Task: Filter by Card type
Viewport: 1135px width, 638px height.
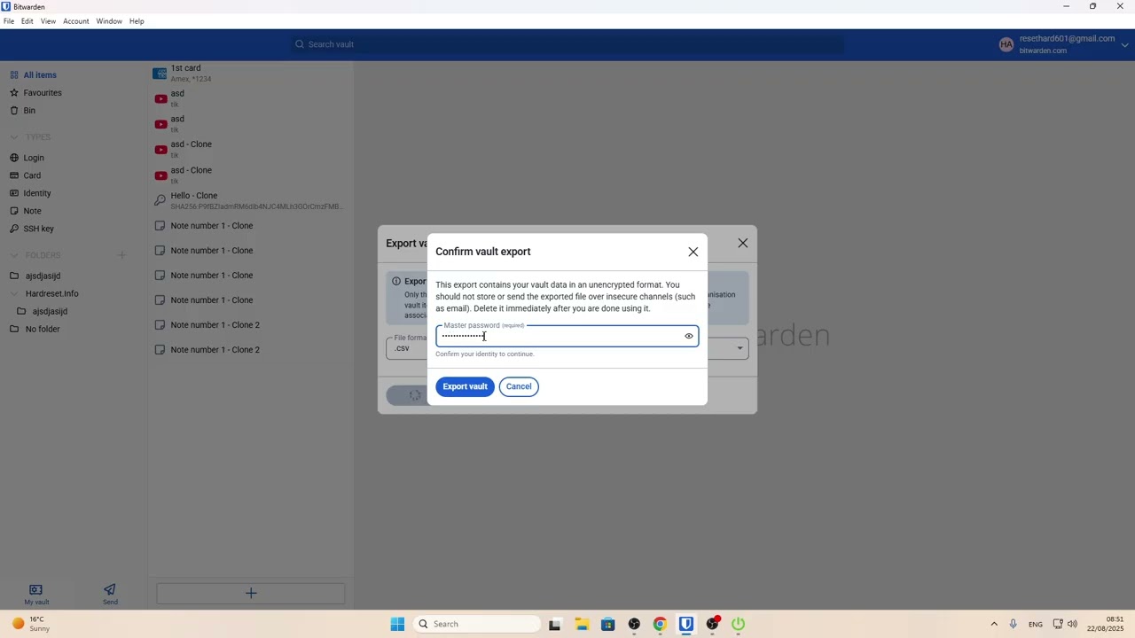Action: tap(32, 175)
